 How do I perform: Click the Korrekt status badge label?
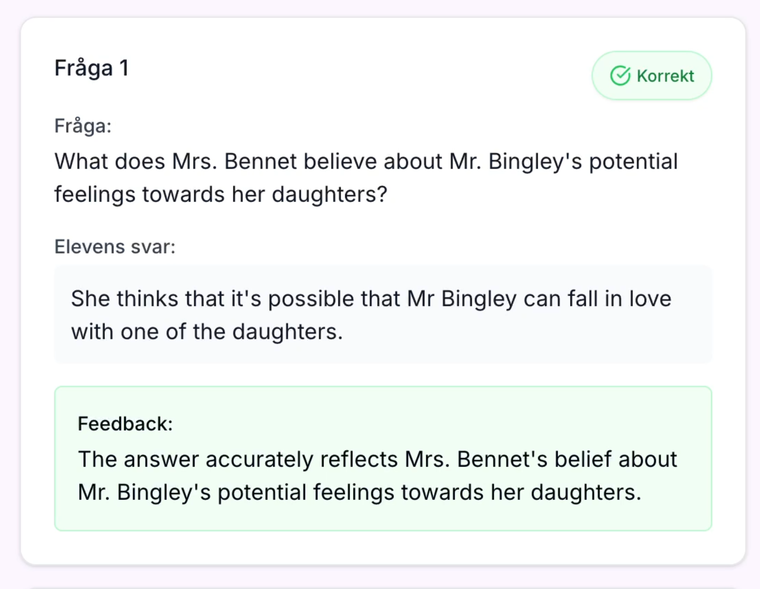(x=665, y=76)
